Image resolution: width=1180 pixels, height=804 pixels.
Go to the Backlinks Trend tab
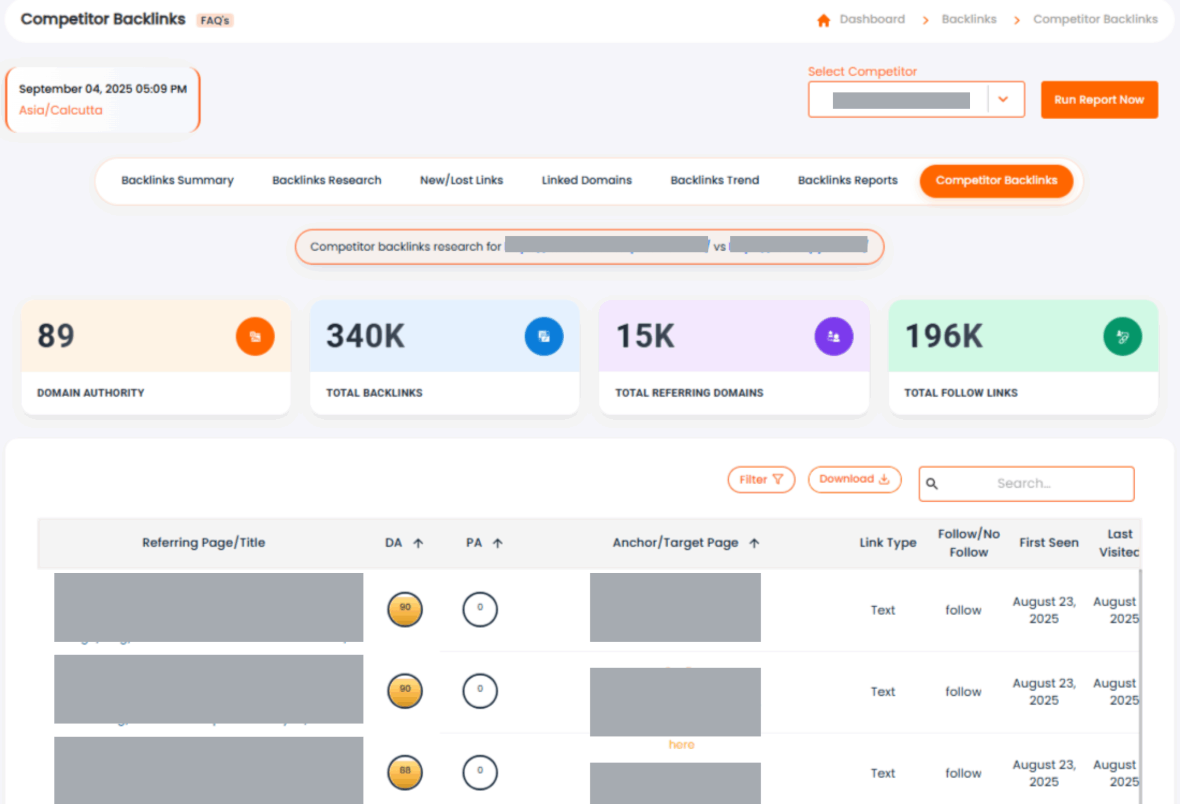714,181
